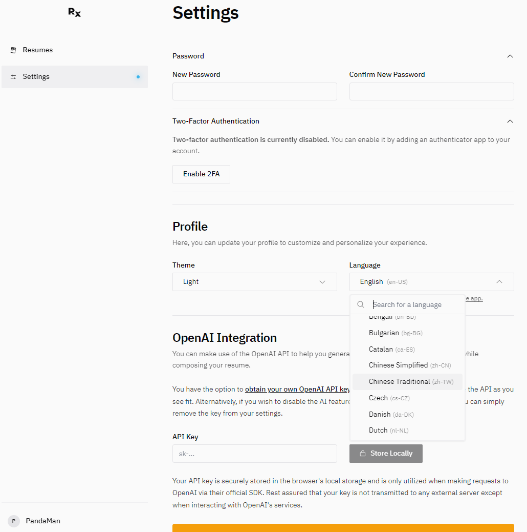Viewport: 527px width, 532px height.
Task: Click the API Key input field
Action: tap(254, 454)
